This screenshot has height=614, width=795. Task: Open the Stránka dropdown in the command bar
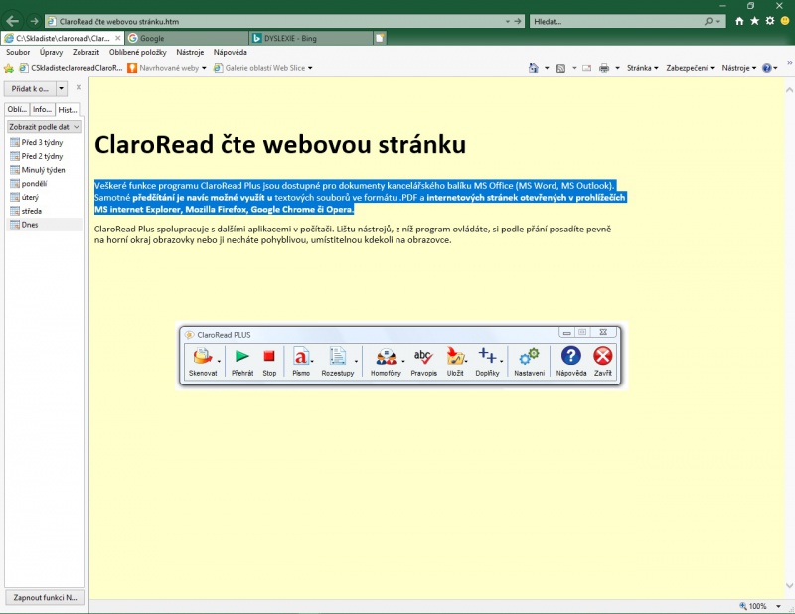point(642,68)
